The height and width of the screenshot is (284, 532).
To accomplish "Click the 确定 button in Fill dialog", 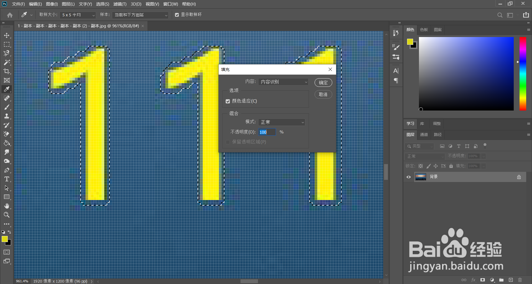I will (323, 83).
